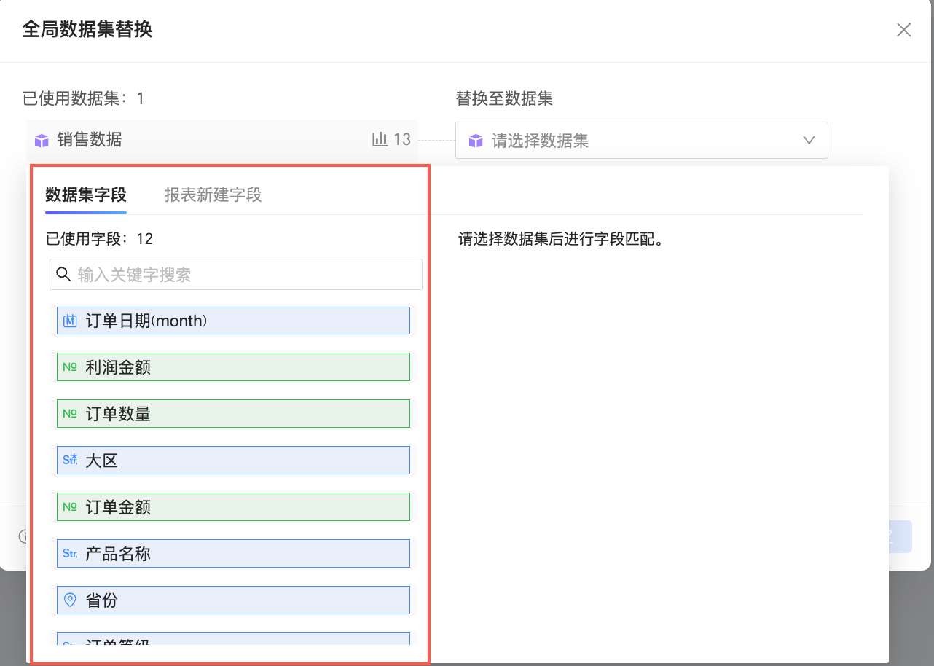Click the 请选择数据集后进行字段匹配 hint text
Screen dimensions: 934x666
point(561,239)
